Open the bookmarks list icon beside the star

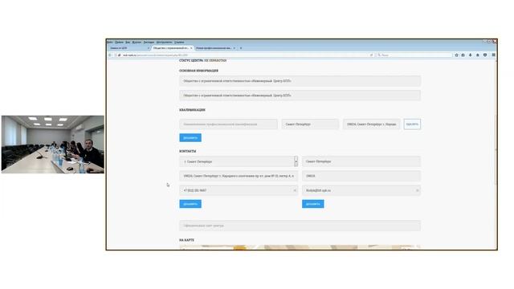coord(463,55)
